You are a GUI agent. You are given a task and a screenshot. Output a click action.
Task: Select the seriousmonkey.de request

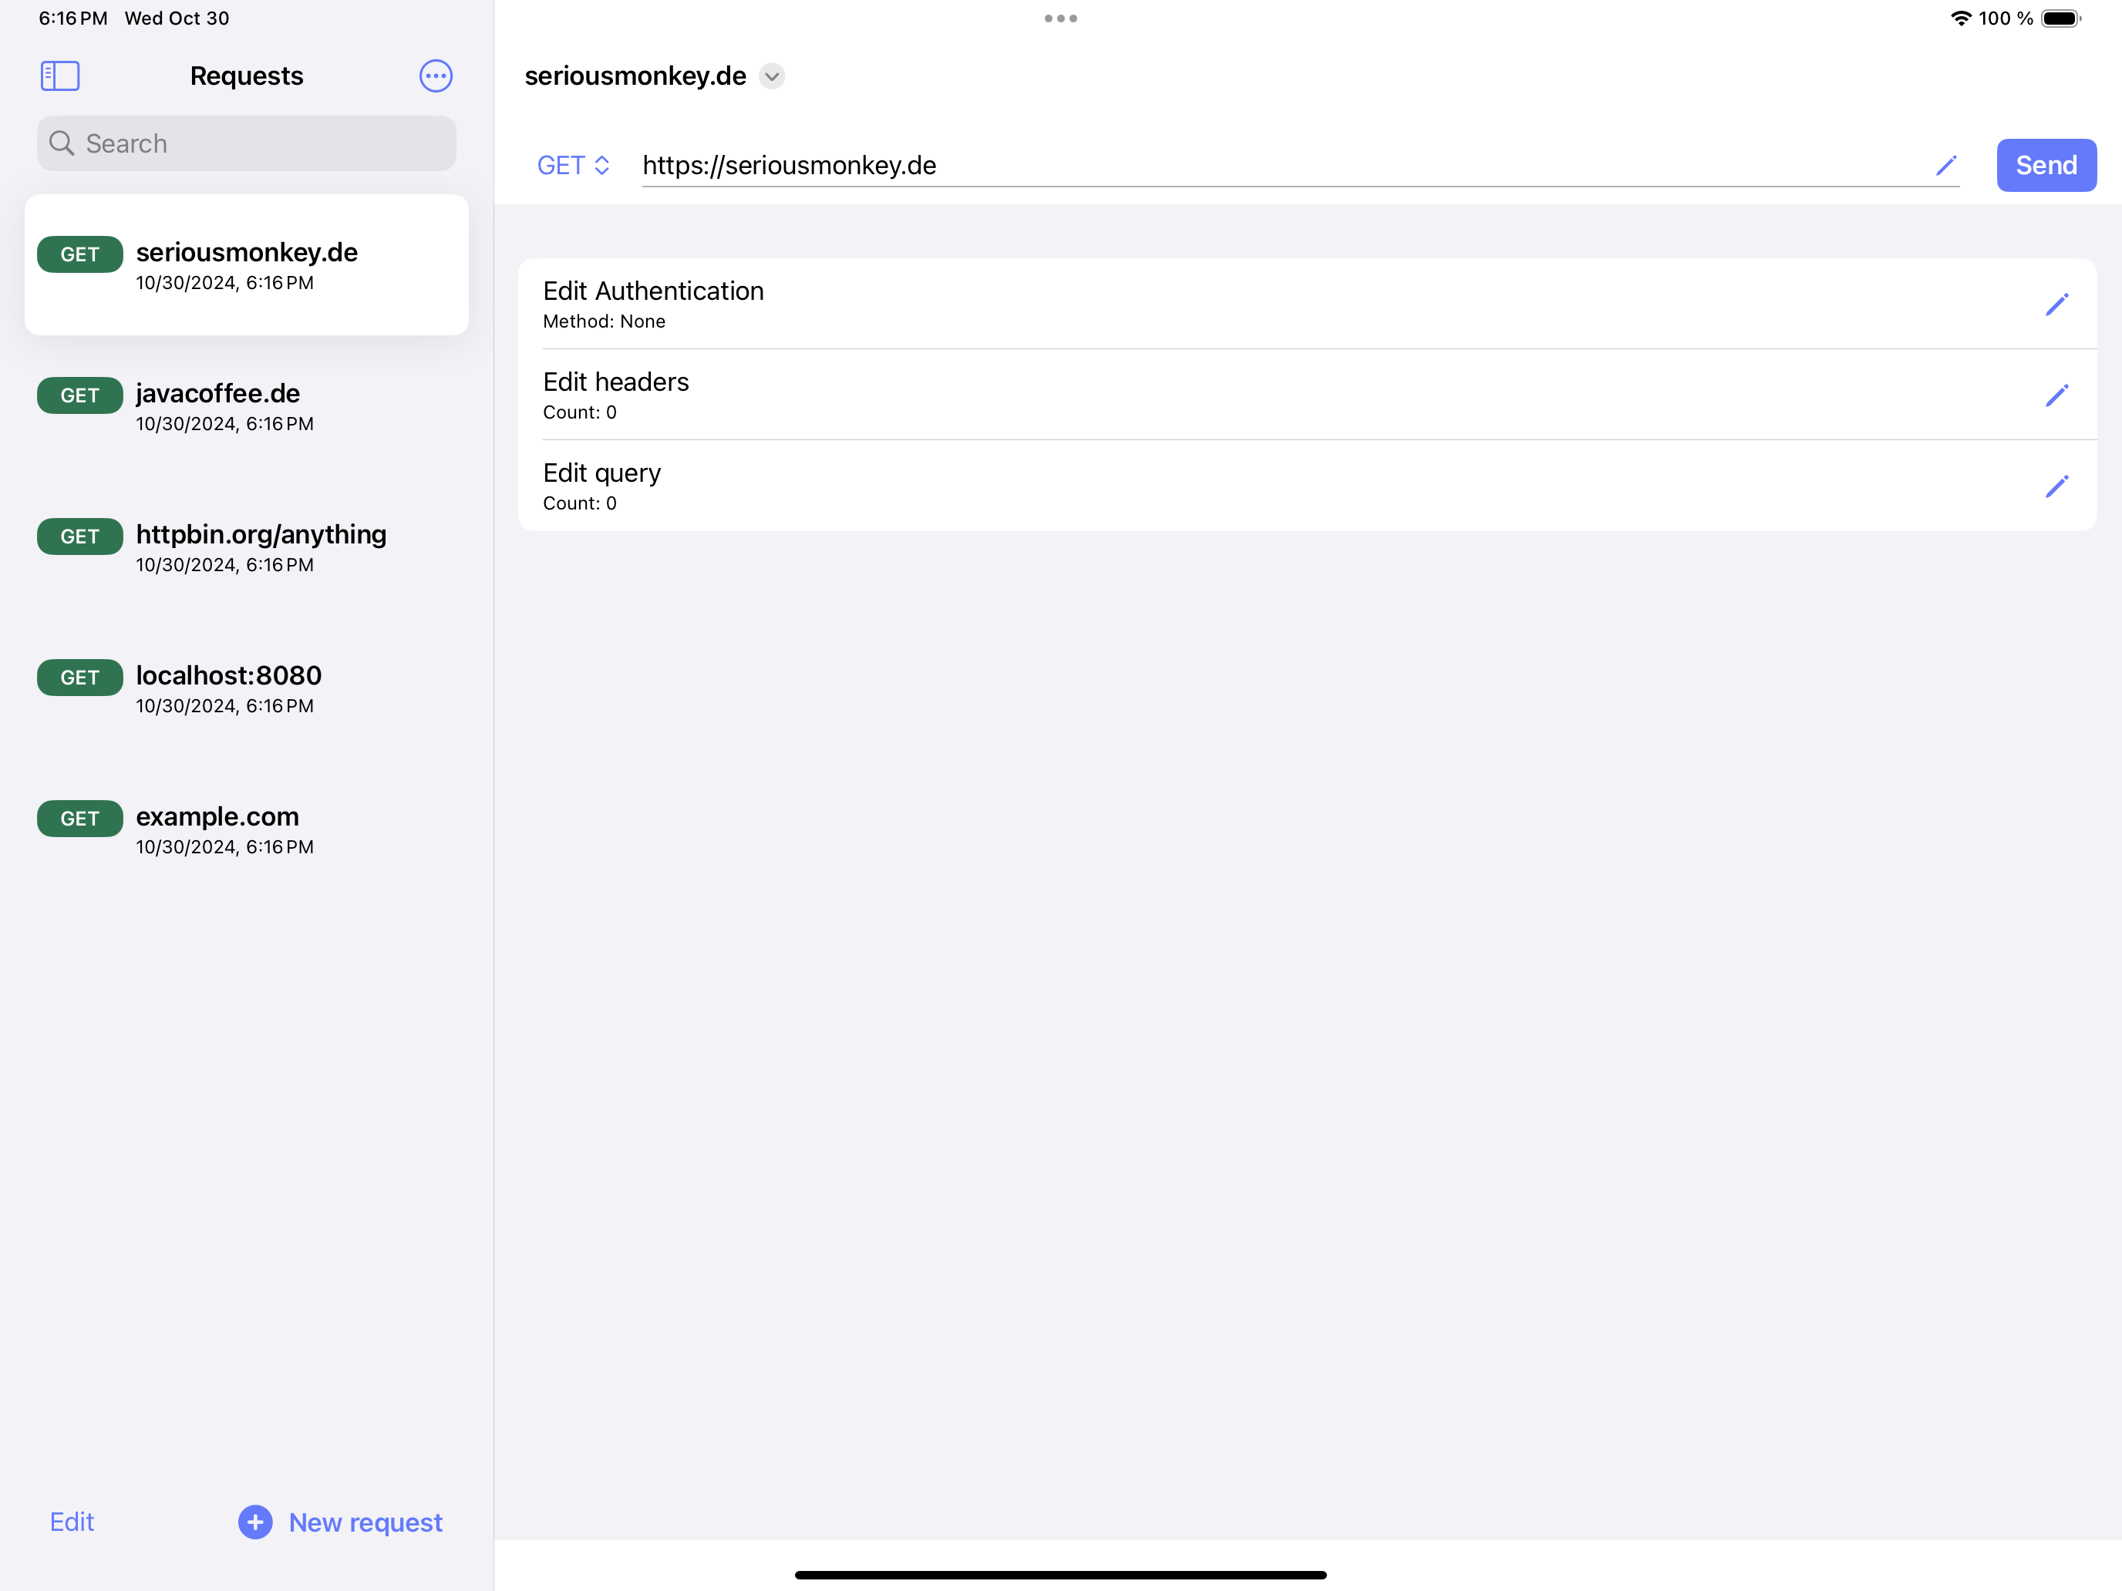pyautogui.click(x=247, y=264)
